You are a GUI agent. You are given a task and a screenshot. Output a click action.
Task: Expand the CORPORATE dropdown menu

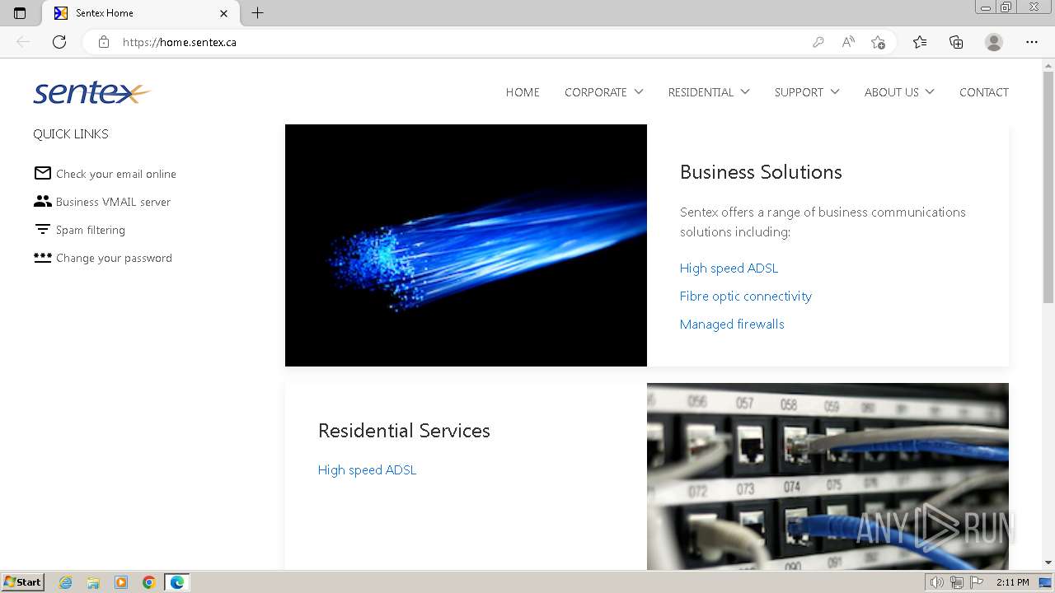point(603,92)
